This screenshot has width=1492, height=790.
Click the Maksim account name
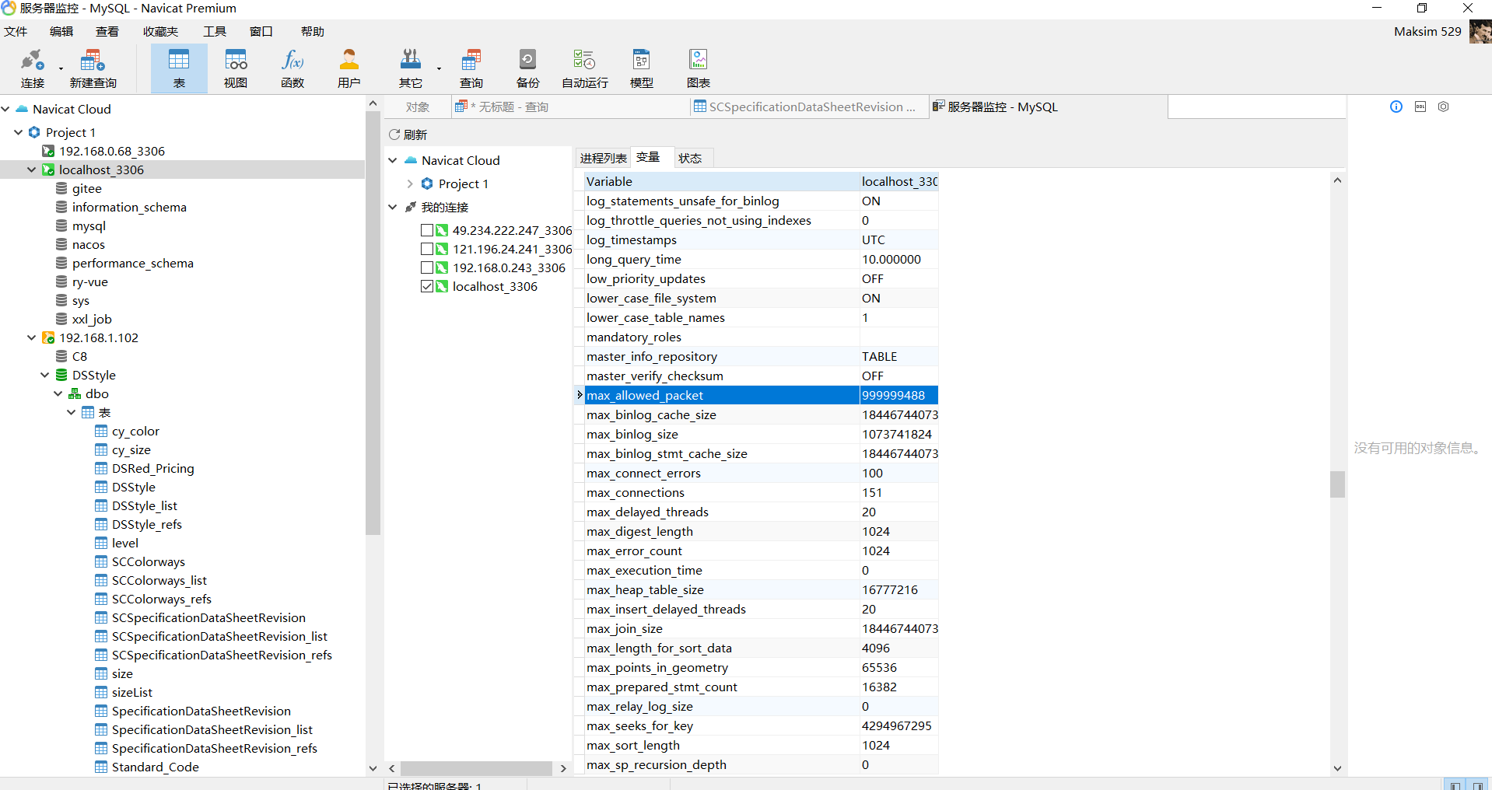pyautogui.click(x=1427, y=31)
